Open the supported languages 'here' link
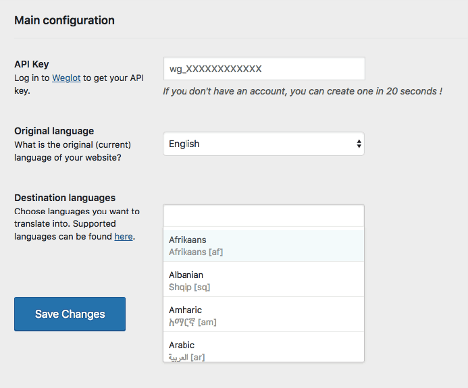 124,237
